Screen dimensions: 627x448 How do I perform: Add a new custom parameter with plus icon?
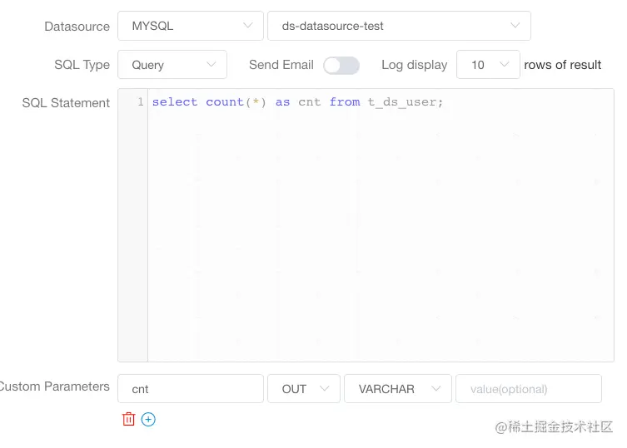click(x=148, y=419)
